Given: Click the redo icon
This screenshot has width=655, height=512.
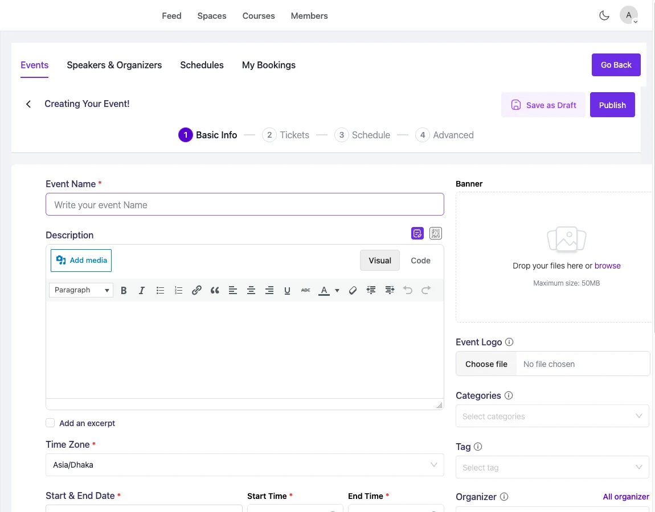Looking at the screenshot, I should pyautogui.click(x=425, y=291).
